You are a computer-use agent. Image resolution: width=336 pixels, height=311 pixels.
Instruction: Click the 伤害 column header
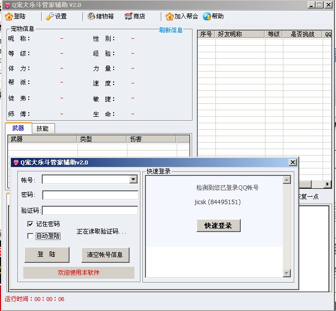[151, 139]
